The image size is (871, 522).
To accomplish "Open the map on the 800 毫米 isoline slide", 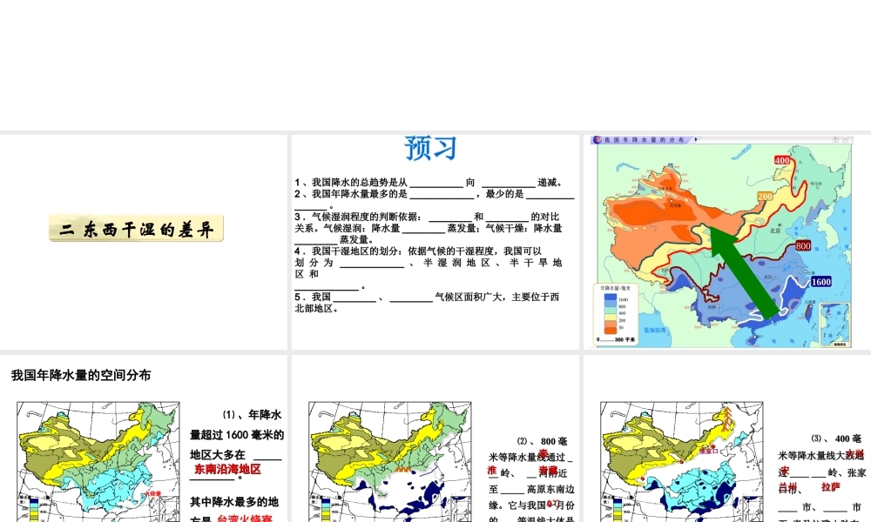I will coord(390,462).
